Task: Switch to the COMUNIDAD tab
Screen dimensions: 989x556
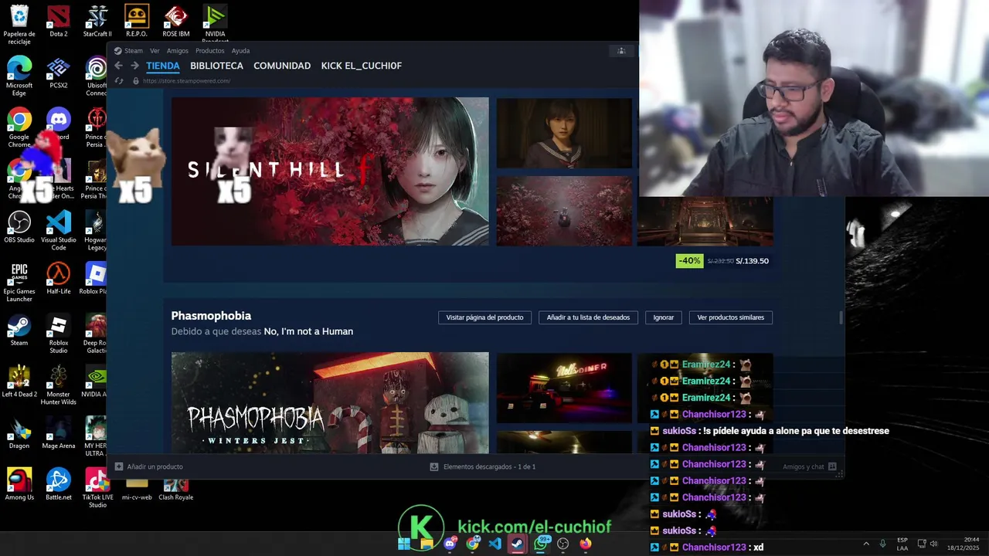Action: 282,66
